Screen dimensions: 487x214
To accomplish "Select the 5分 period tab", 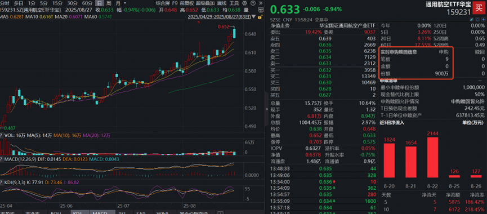I will click(x=43, y=3).
